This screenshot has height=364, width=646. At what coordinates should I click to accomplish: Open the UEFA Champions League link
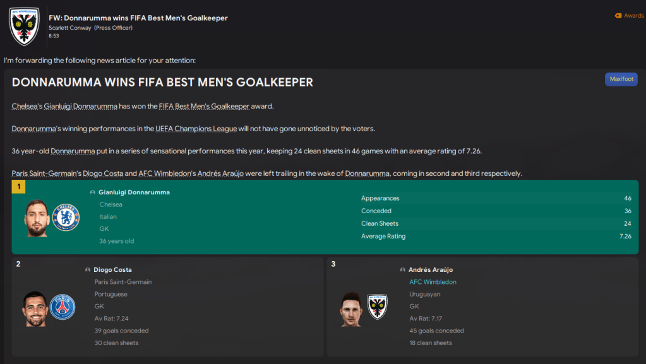pos(195,129)
